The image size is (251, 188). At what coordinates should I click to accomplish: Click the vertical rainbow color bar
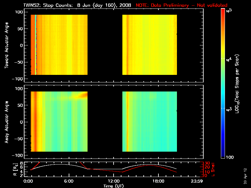[223, 83]
